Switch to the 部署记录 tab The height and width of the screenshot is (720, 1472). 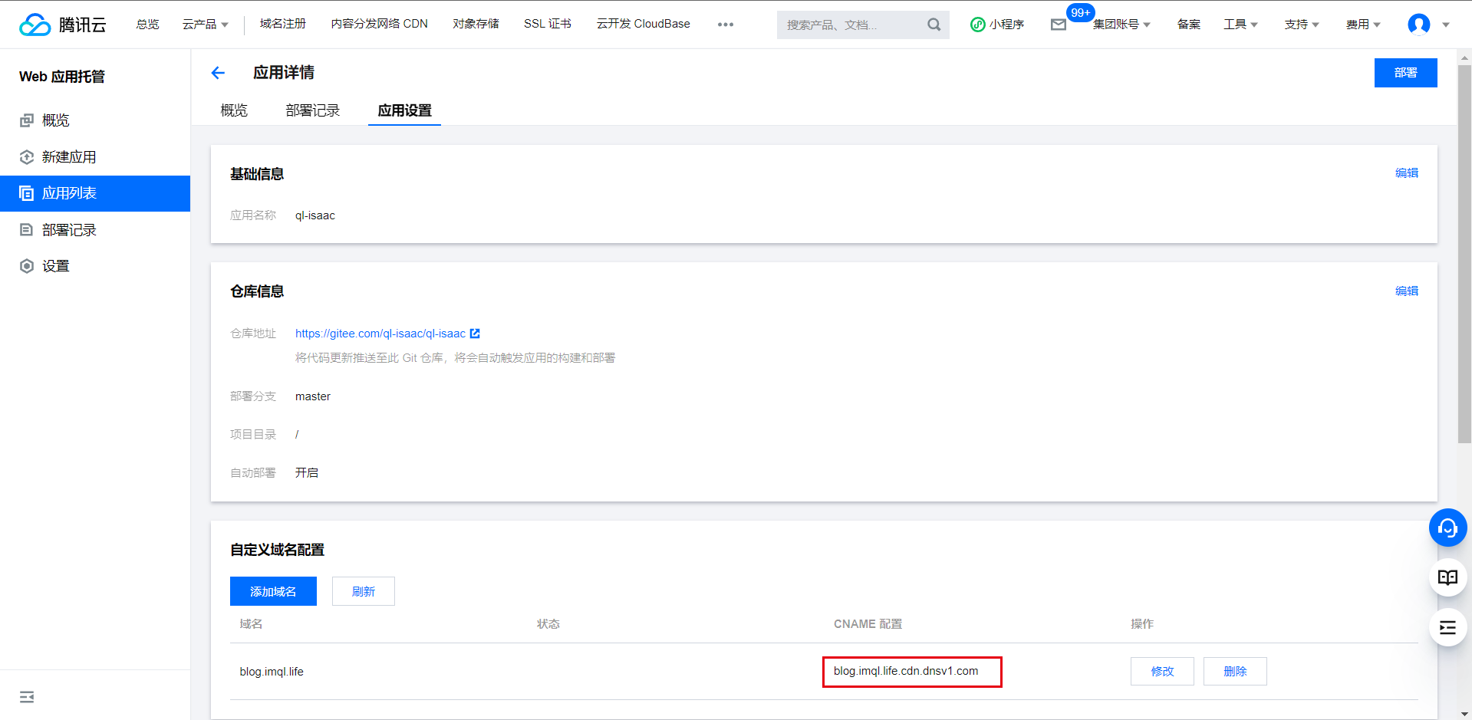312,110
